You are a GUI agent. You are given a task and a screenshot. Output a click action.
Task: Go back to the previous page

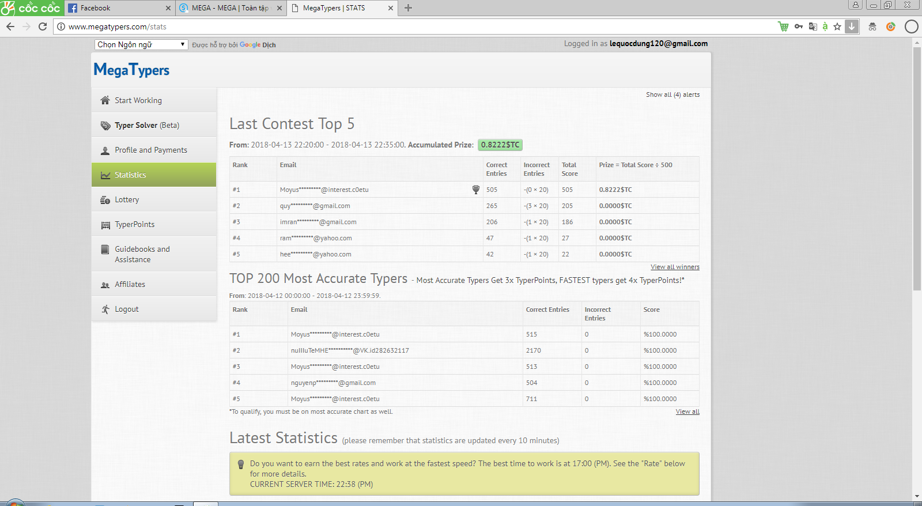click(10, 27)
